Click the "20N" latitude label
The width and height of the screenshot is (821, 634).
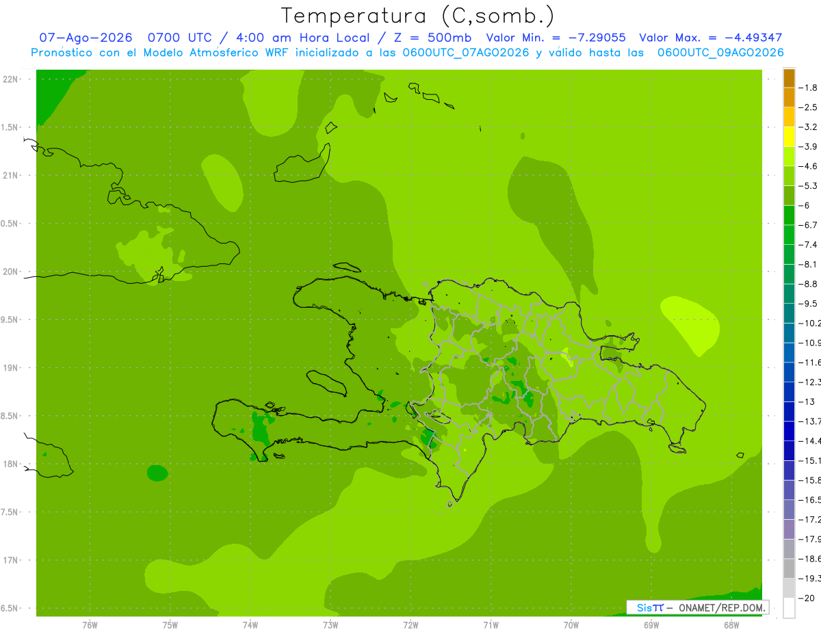click(x=12, y=272)
